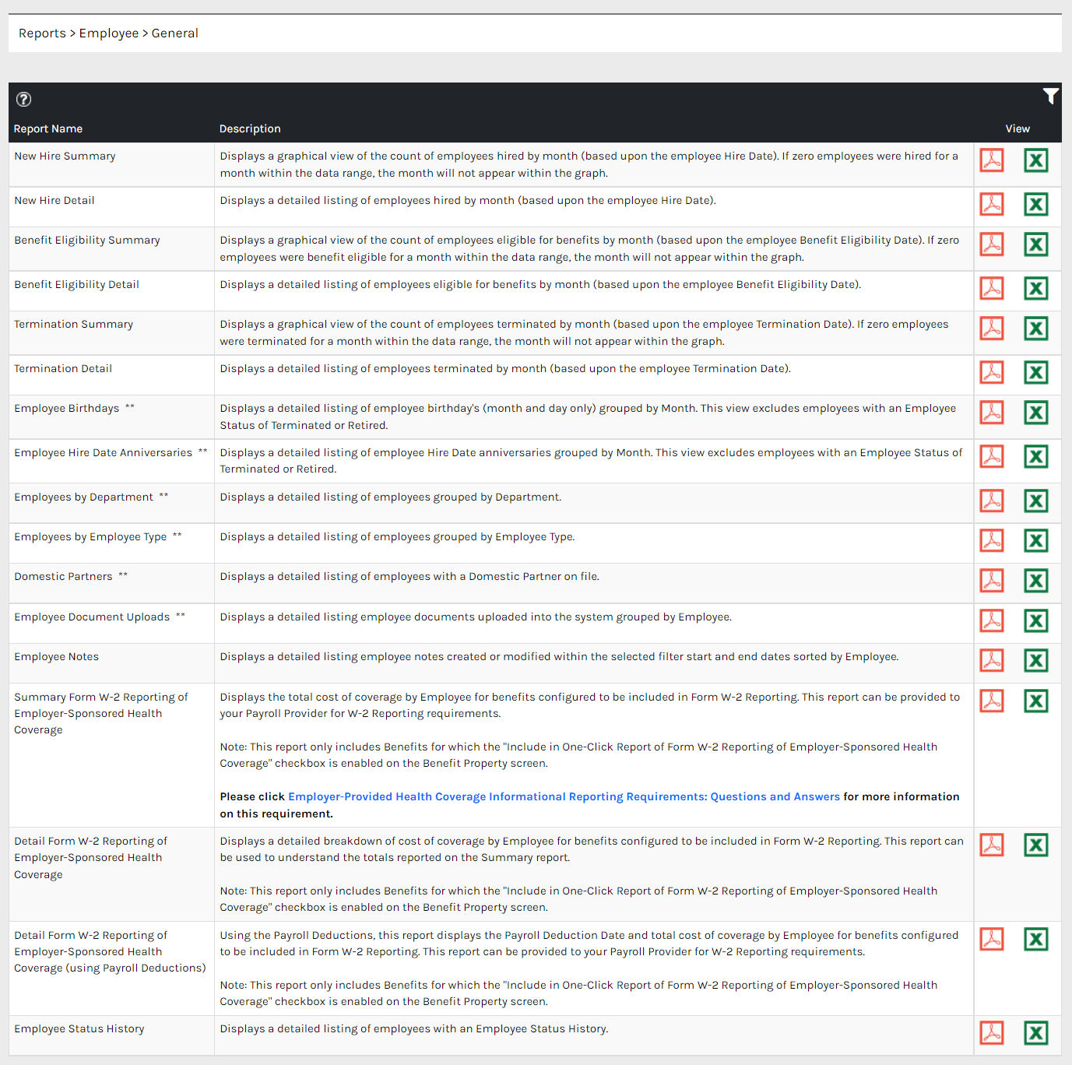Export Employees by Department to Excel
The width and height of the screenshot is (1072, 1065).
coord(1035,501)
